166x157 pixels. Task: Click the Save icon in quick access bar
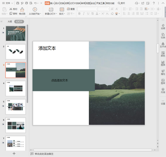click(x=18, y=3)
